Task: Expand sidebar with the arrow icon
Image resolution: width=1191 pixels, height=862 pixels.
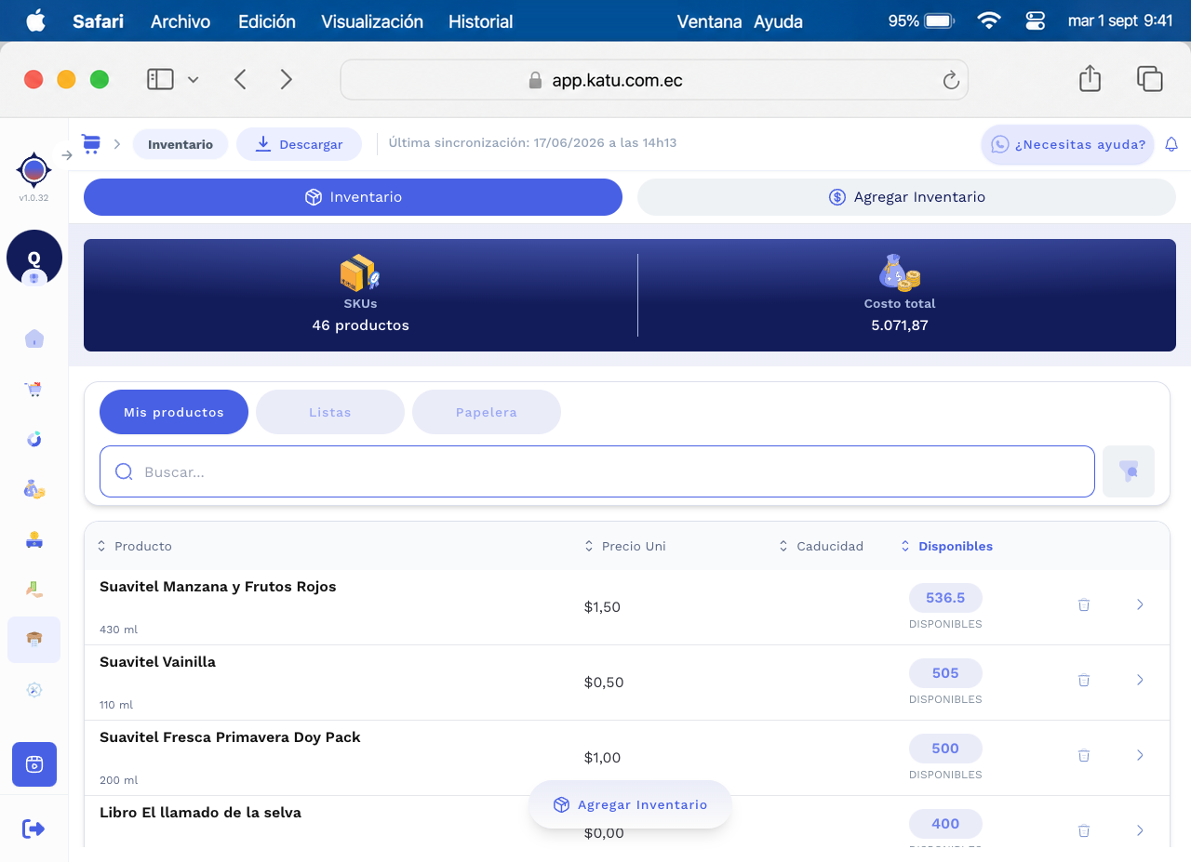Action: [67, 155]
